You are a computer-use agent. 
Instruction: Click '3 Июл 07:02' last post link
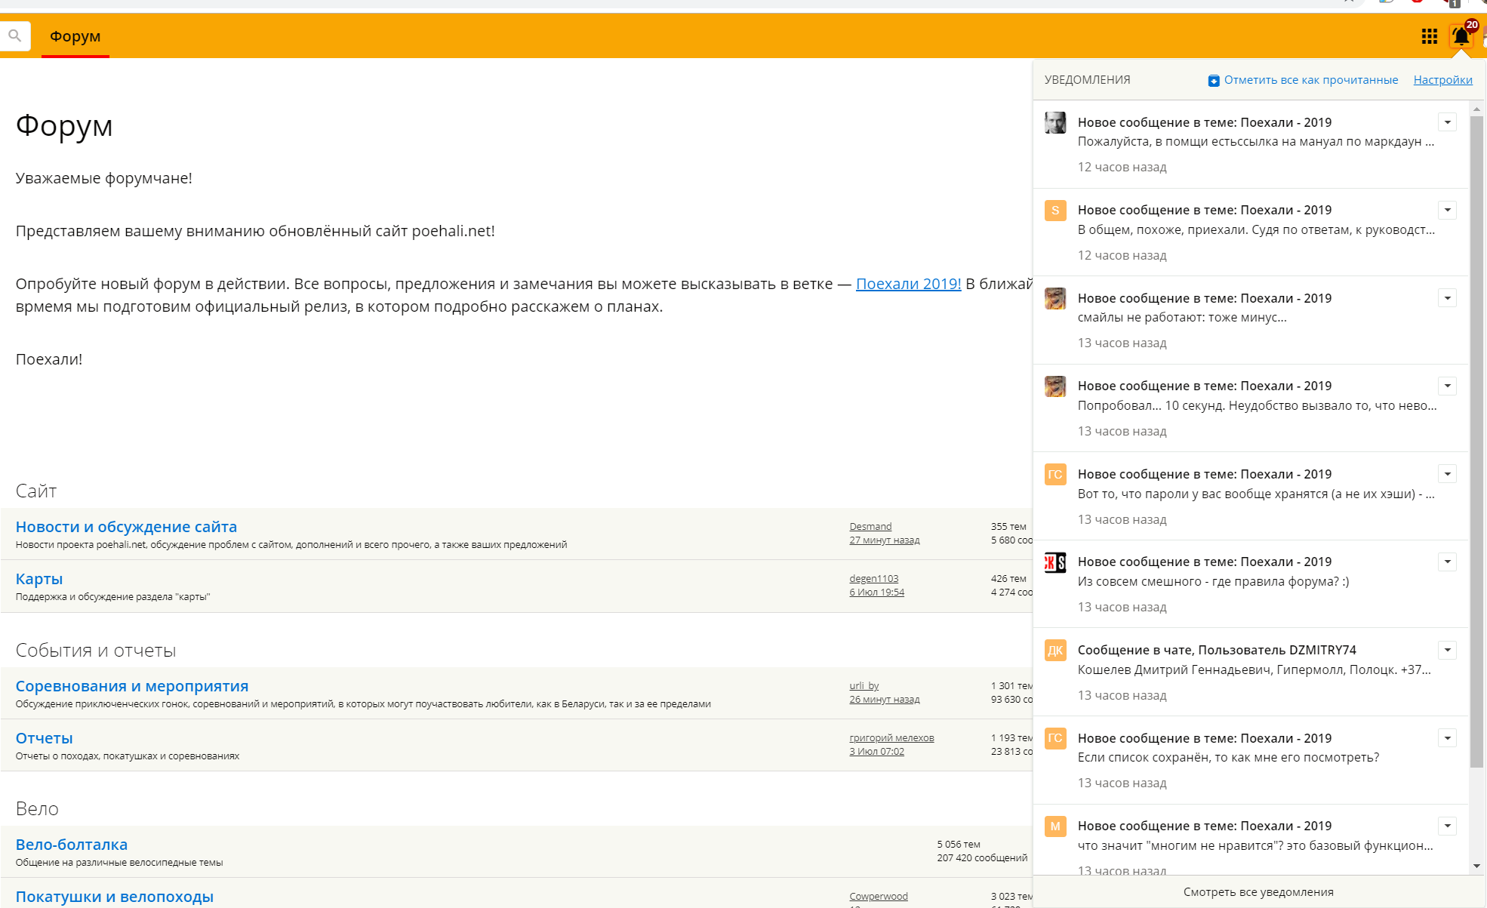tap(876, 751)
